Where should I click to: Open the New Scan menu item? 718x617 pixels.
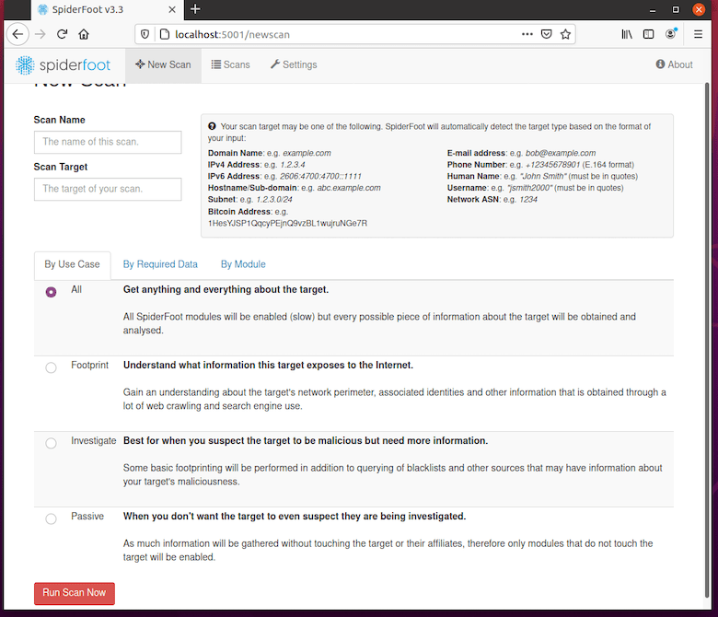point(163,65)
